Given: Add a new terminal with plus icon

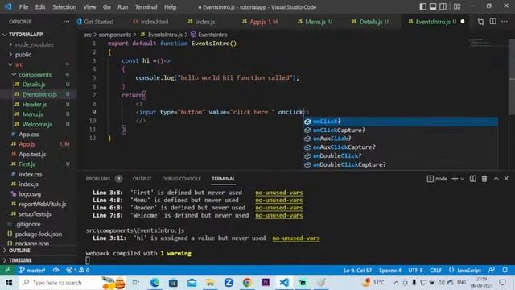Looking at the screenshot, I should click(x=455, y=179).
